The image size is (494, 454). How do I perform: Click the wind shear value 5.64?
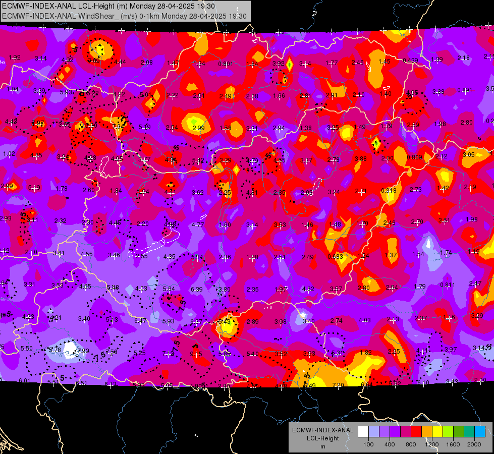click(x=169, y=289)
